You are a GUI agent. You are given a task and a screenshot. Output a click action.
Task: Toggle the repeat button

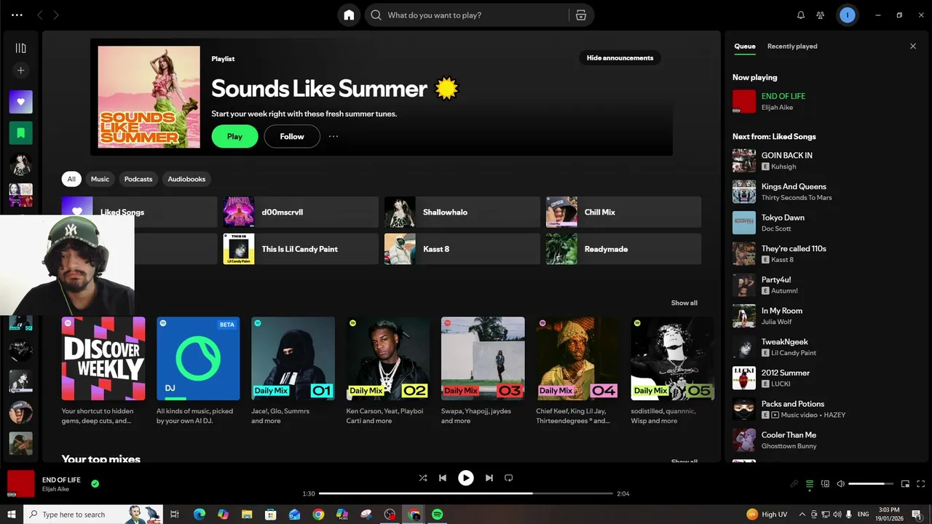(x=509, y=478)
